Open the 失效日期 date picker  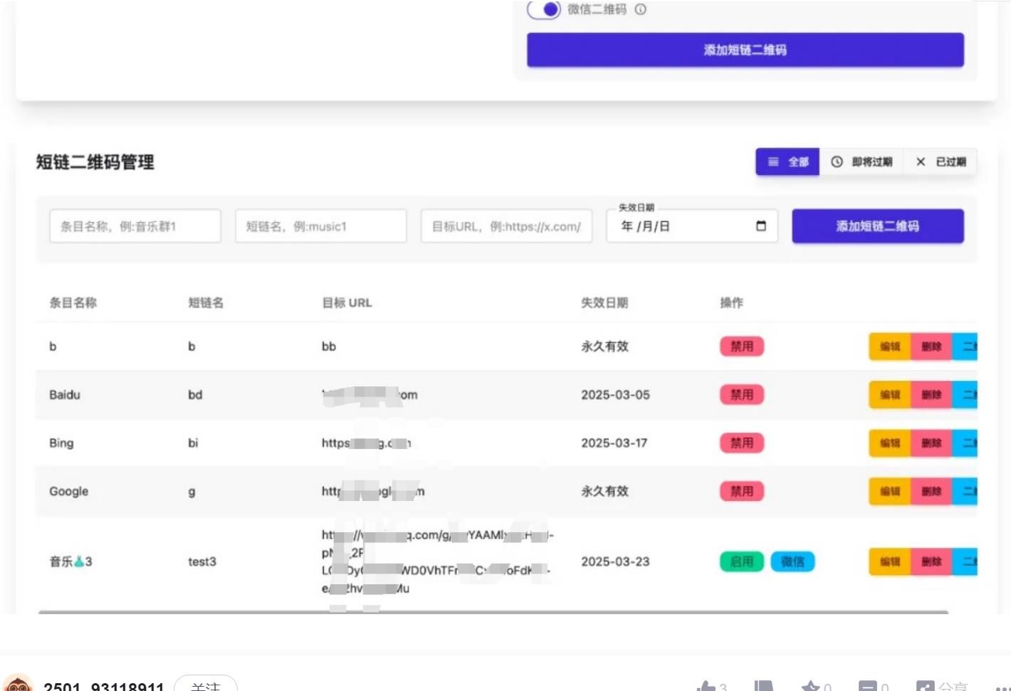click(x=761, y=226)
